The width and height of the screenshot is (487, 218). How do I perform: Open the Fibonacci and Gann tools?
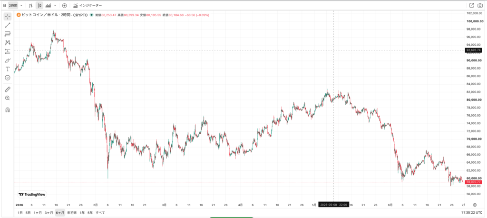coord(8,34)
